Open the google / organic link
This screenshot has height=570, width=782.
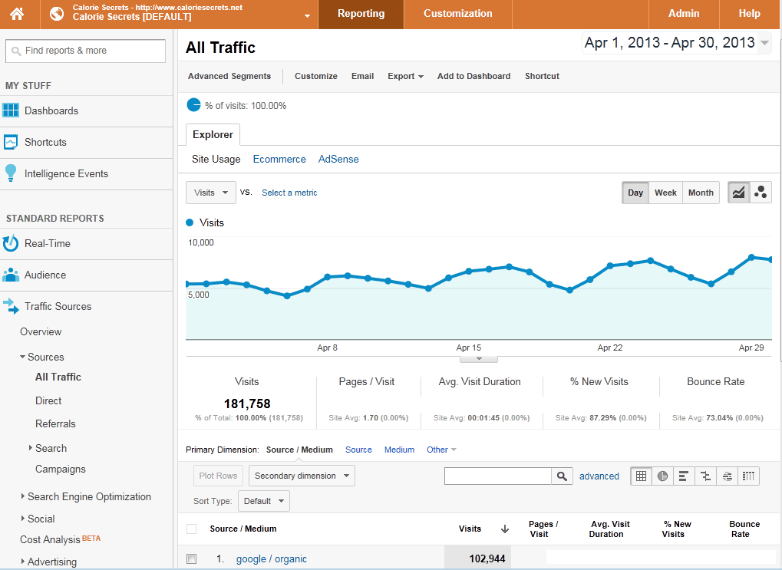272,559
